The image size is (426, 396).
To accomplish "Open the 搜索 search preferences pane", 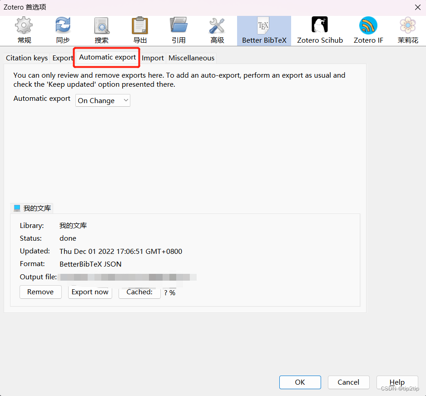I will pyautogui.click(x=102, y=30).
